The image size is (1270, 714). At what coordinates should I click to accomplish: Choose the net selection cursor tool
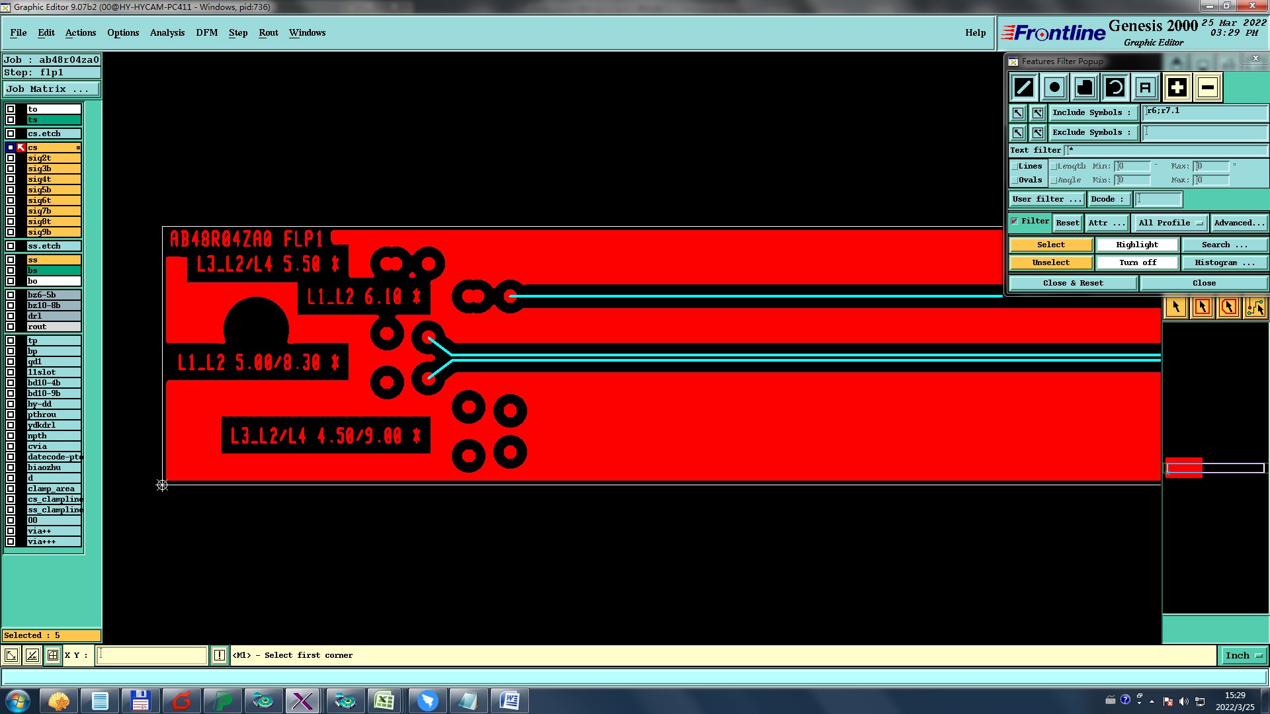point(1255,307)
